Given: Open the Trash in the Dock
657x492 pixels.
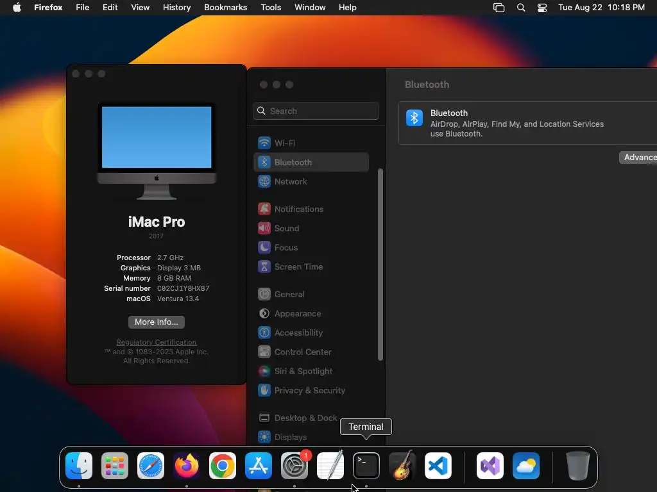Looking at the screenshot, I should click(x=578, y=466).
